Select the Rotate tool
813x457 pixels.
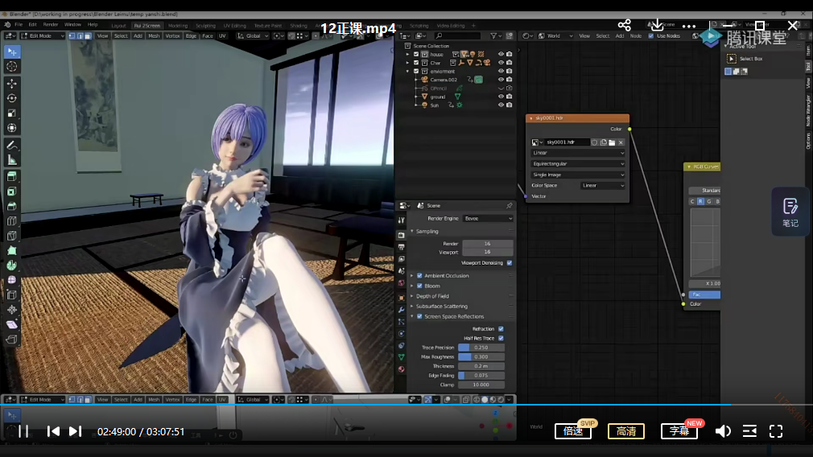pos(12,98)
